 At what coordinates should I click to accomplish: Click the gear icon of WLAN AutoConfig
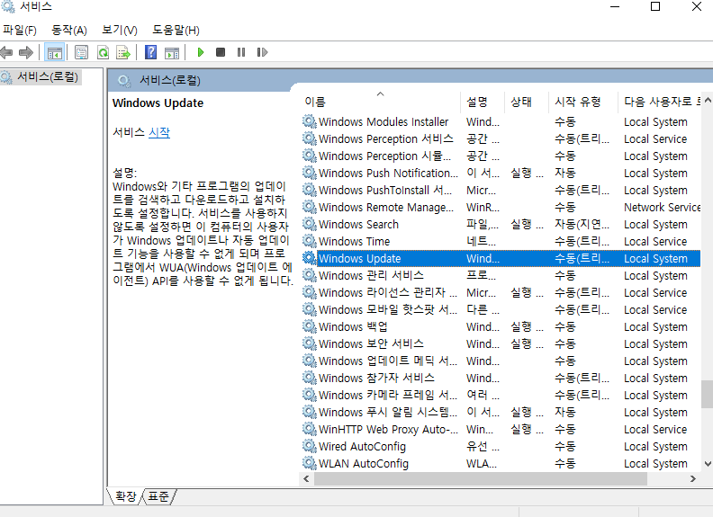(310, 463)
